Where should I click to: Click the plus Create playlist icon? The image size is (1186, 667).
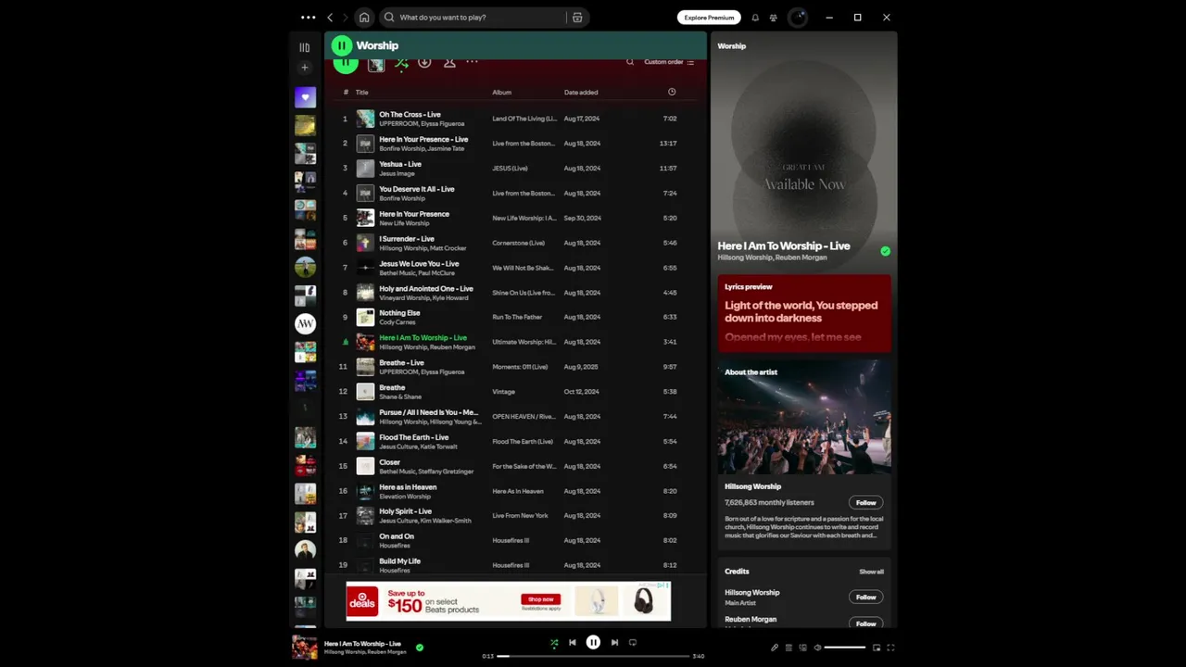click(304, 68)
